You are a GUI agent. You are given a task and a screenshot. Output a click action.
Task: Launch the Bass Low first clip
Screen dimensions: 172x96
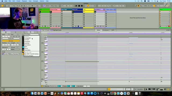point(73,12)
